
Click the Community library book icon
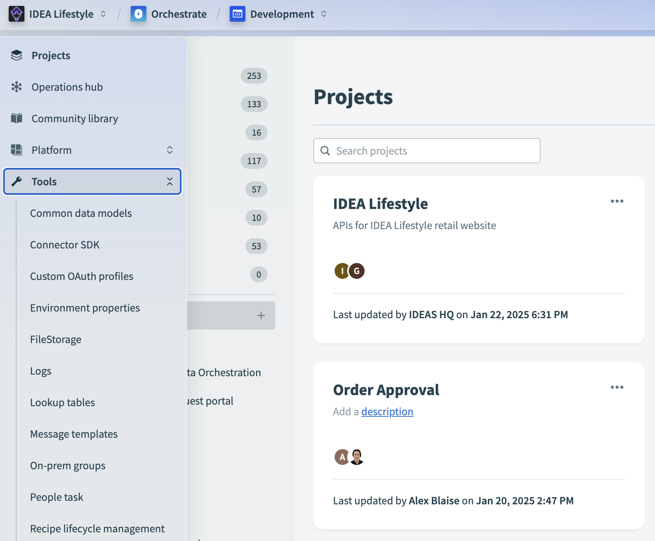17,119
